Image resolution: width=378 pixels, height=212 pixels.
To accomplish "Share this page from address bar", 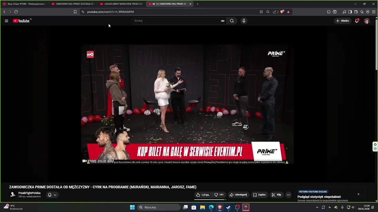I will click(275, 12).
